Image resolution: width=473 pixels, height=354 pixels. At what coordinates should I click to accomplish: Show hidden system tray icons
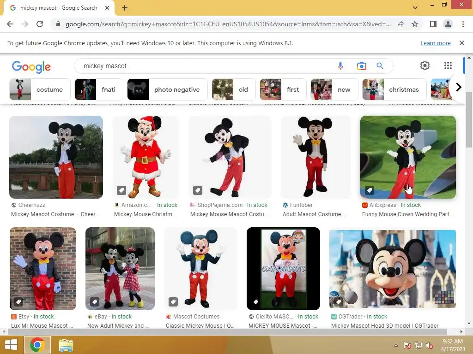coord(396,345)
